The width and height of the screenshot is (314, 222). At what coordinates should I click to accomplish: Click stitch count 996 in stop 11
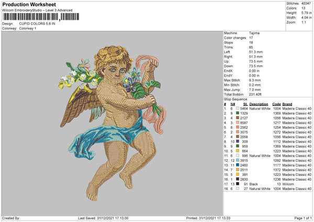(245, 156)
